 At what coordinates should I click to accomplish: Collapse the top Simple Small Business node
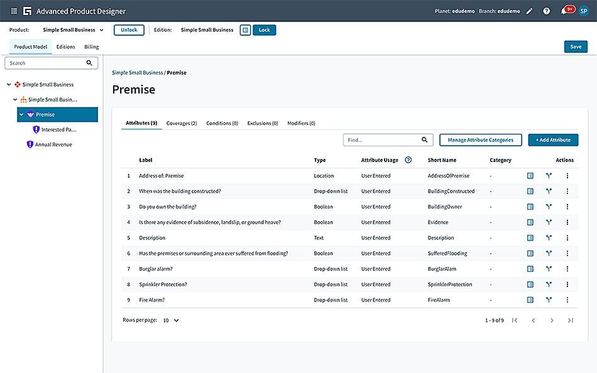(9, 85)
